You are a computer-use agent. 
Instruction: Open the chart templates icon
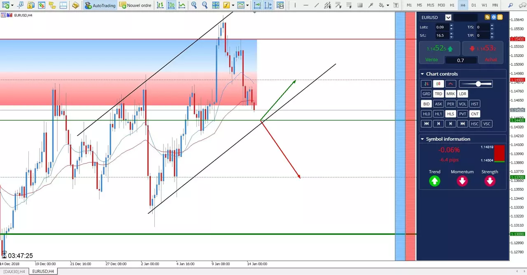241,5
